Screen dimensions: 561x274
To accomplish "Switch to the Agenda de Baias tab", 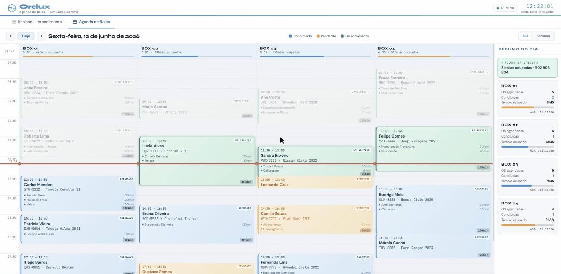I will click(x=91, y=22).
